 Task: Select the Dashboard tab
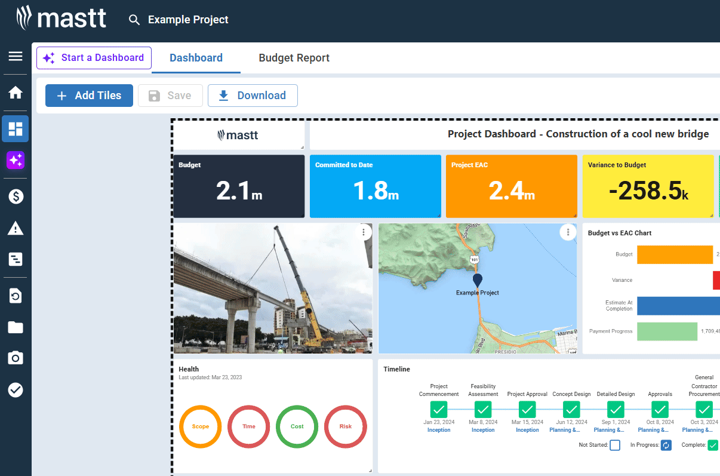196,58
